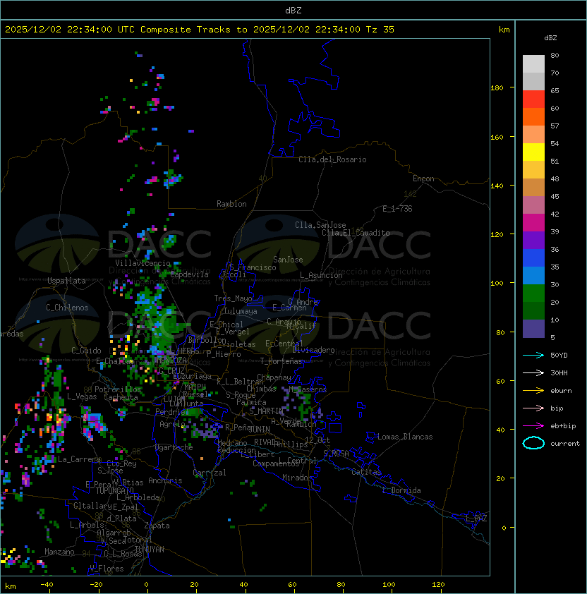Select the orange swatch between 60 and 57
Viewport: 587px width, 594px height.
tap(533, 116)
